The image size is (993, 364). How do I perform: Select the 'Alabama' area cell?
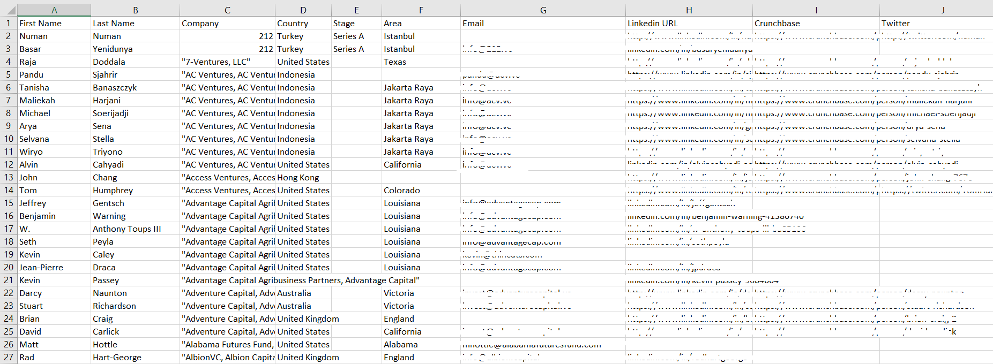tap(421, 344)
